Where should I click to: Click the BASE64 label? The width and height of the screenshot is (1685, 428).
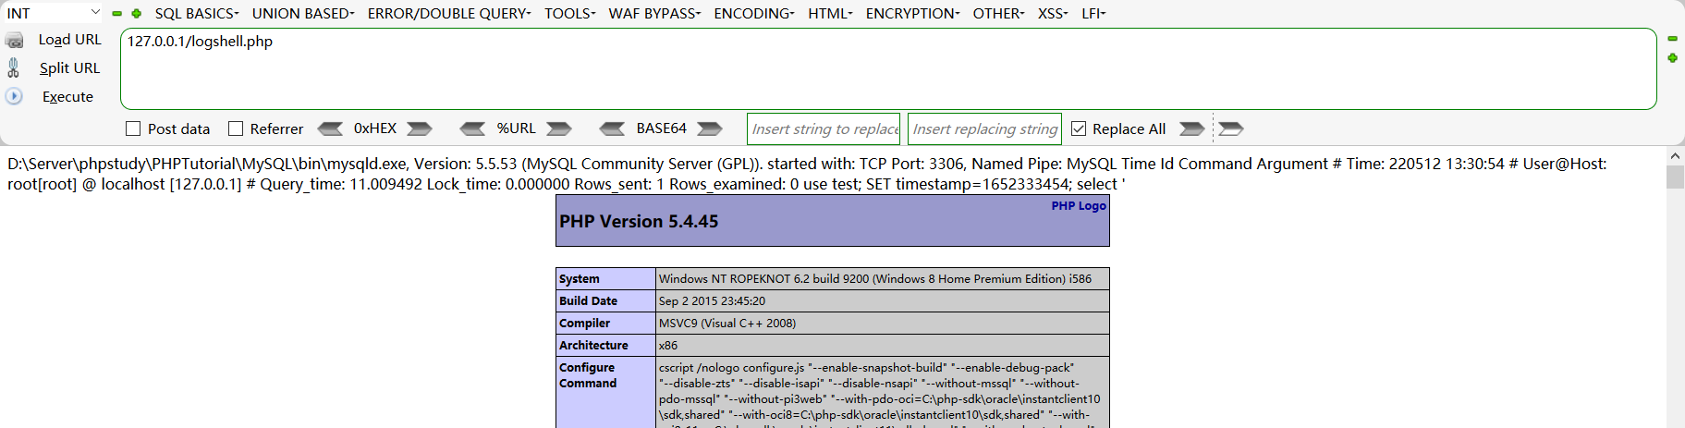click(x=661, y=128)
